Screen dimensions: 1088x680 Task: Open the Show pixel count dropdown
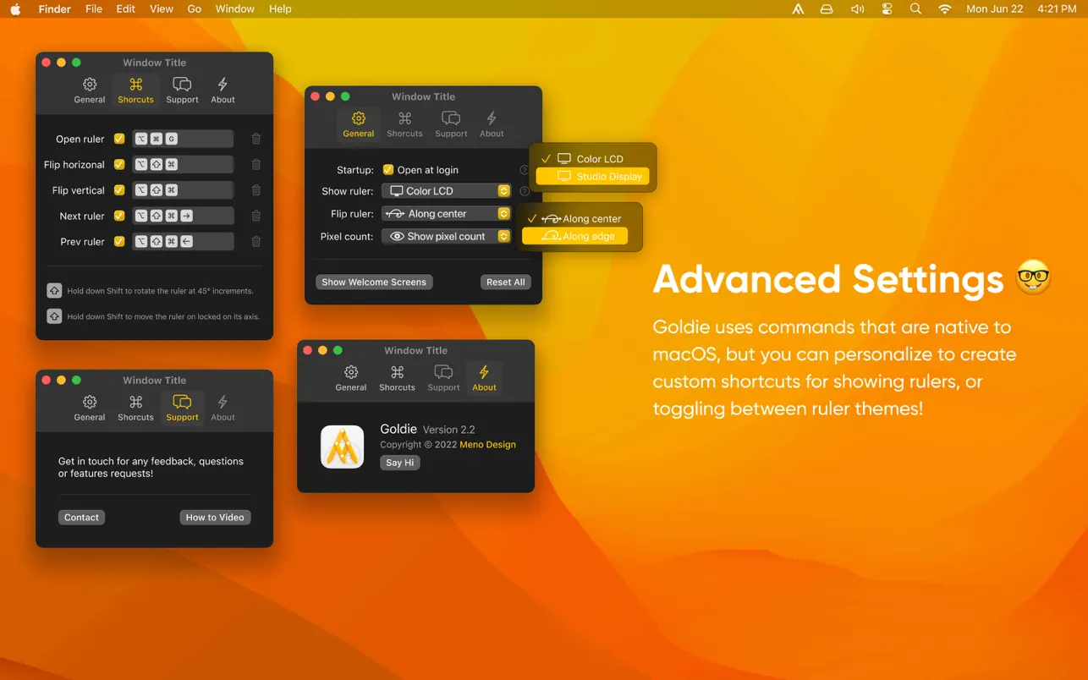(x=446, y=237)
